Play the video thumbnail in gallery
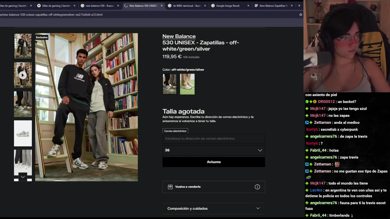 click(x=23, y=75)
